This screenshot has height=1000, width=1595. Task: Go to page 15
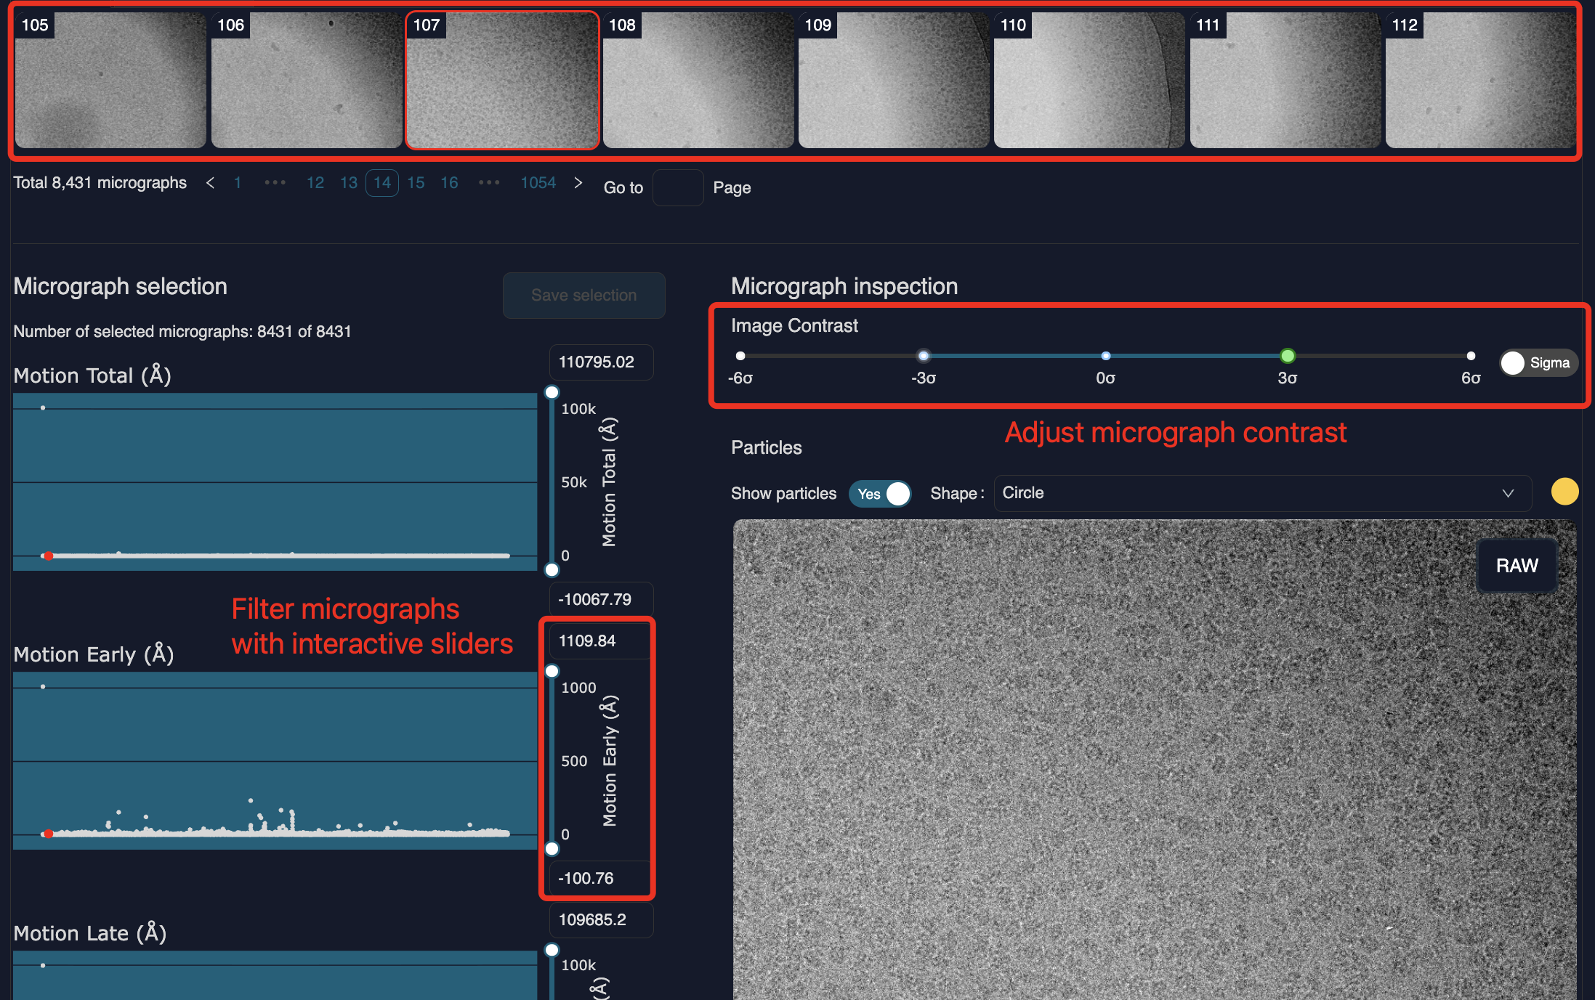[416, 183]
